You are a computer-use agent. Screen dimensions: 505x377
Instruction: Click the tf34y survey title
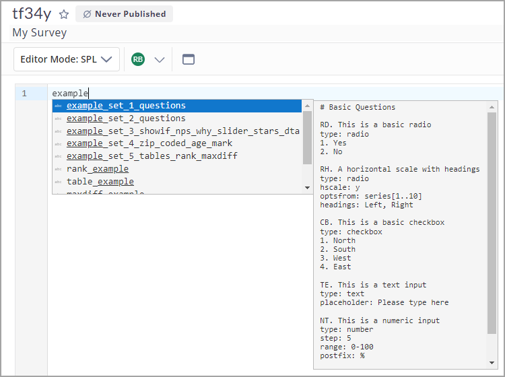click(x=32, y=14)
